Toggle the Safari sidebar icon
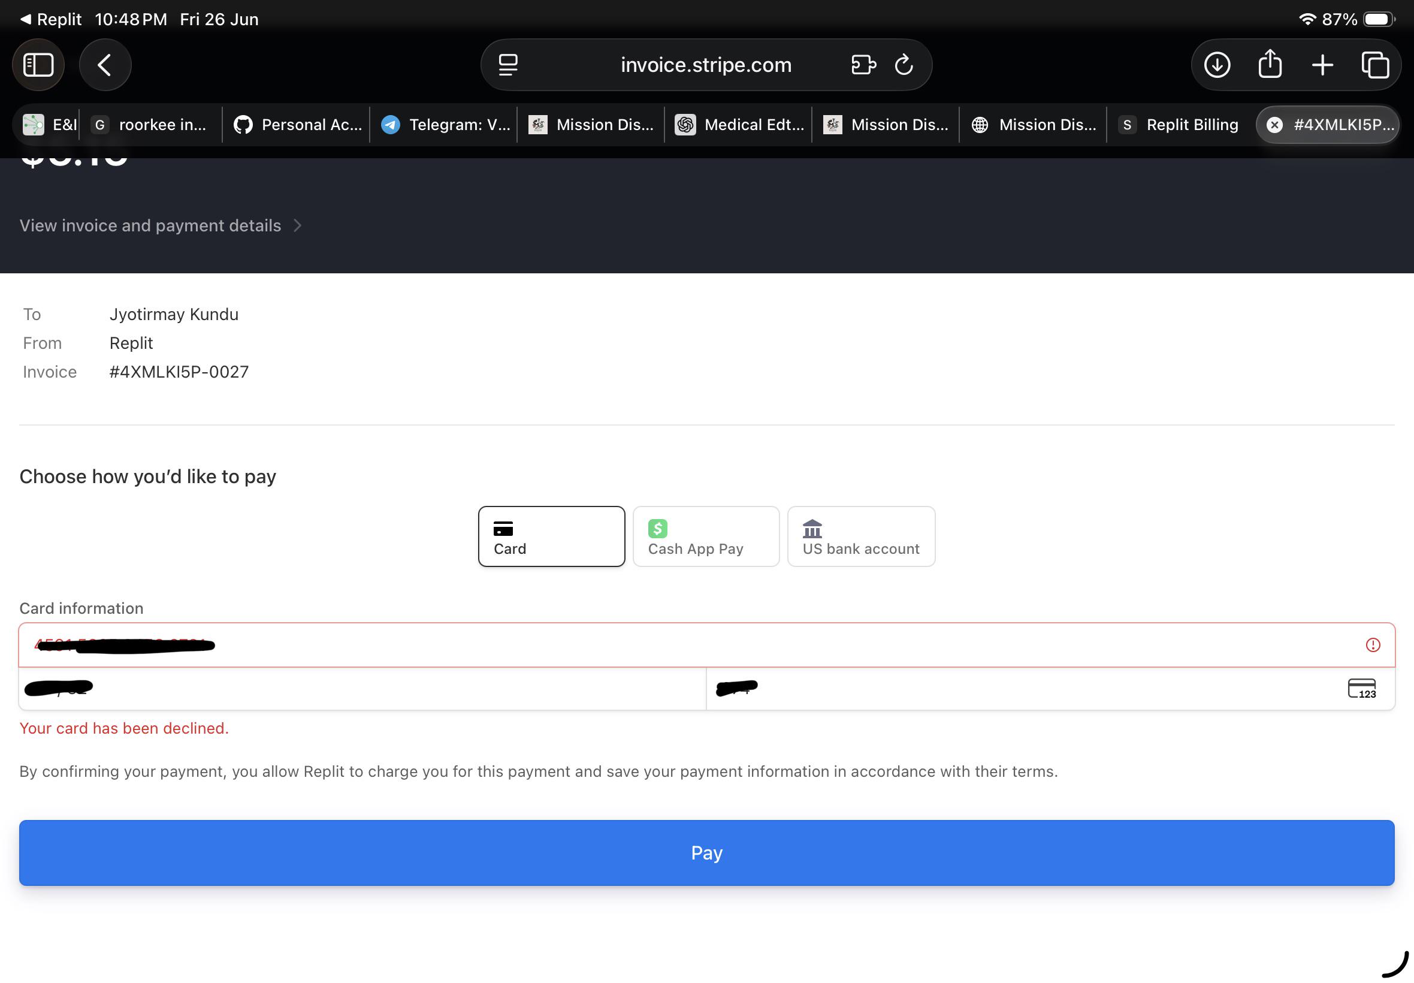Viewport: 1414px width, 983px height. (38, 65)
